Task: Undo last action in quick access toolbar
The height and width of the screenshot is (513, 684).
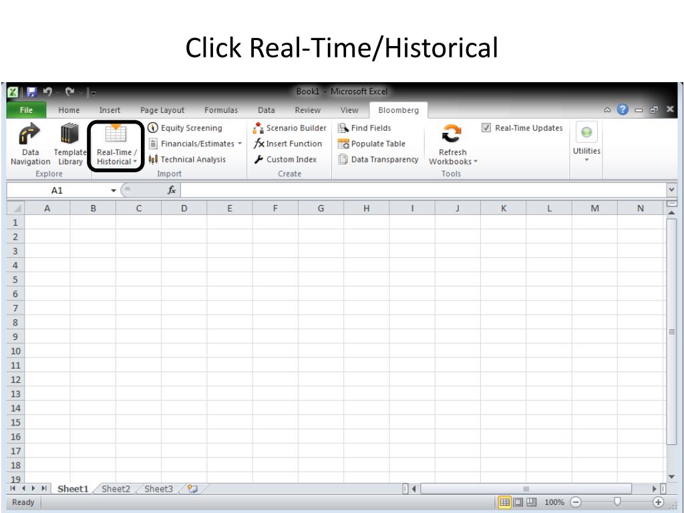Action: click(47, 92)
